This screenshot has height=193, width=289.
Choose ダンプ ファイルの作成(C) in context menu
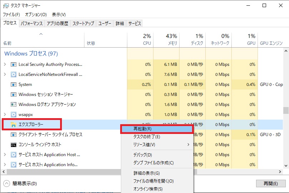[157, 163]
